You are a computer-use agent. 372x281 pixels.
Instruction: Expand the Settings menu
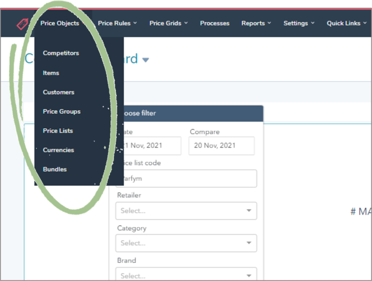pyautogui.click(x=299, y=23)
